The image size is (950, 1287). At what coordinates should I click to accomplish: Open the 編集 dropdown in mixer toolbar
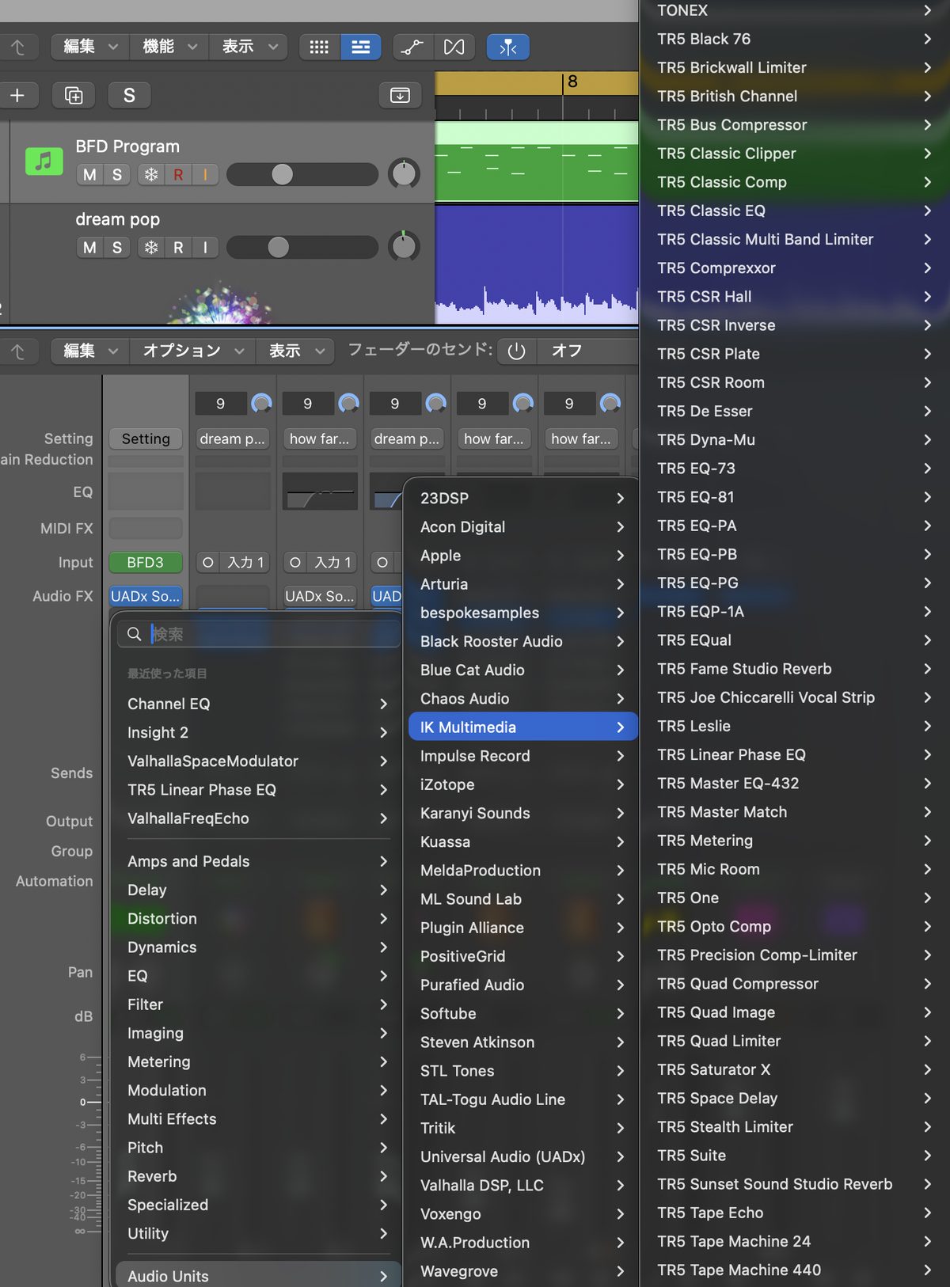coord(89,351)
